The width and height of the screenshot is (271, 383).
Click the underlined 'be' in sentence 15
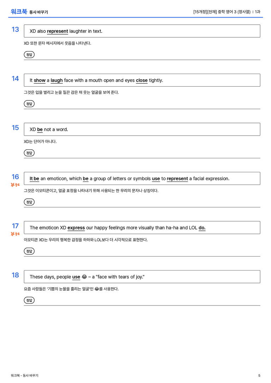pos(40,129)
